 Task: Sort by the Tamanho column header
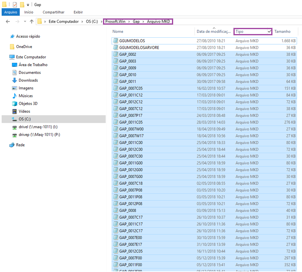click(x=282, y=32)
